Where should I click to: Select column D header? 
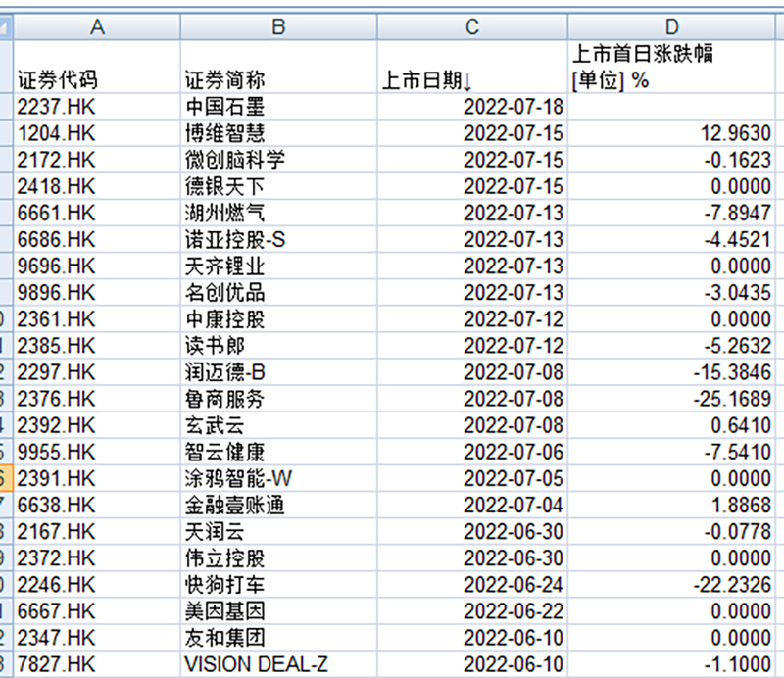pos(671,27)
